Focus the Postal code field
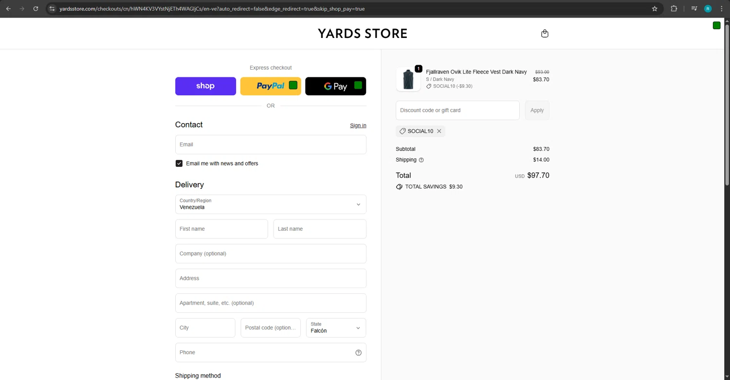Screen dimensions: 730x380 coord(271,328)
